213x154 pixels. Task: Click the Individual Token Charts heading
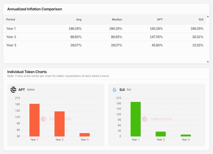(x=27, y=72)
